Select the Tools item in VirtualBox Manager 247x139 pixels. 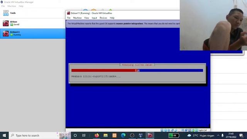click(32, 13)
